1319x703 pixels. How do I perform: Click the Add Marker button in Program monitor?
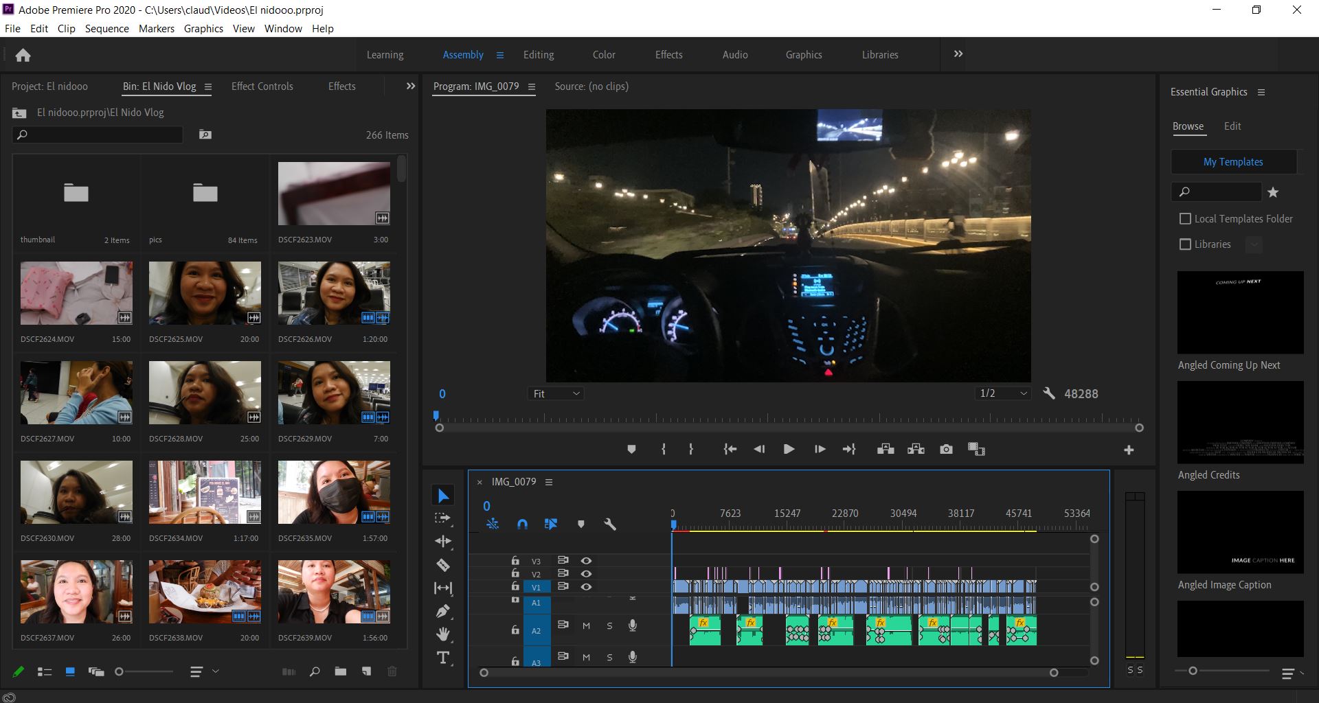[x=631, y=449]
